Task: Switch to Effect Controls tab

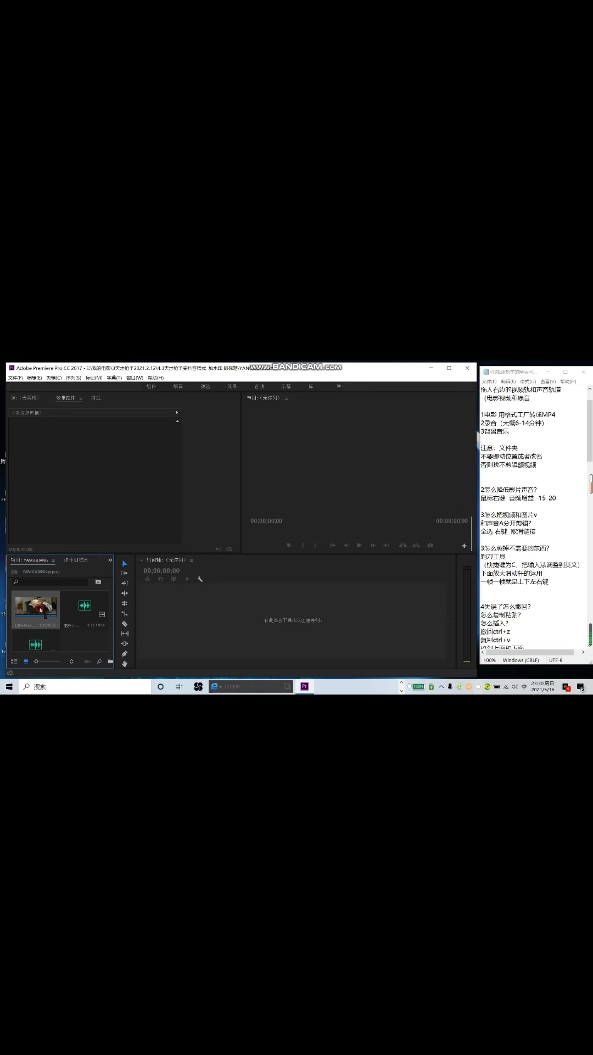Action: [65, 398]
